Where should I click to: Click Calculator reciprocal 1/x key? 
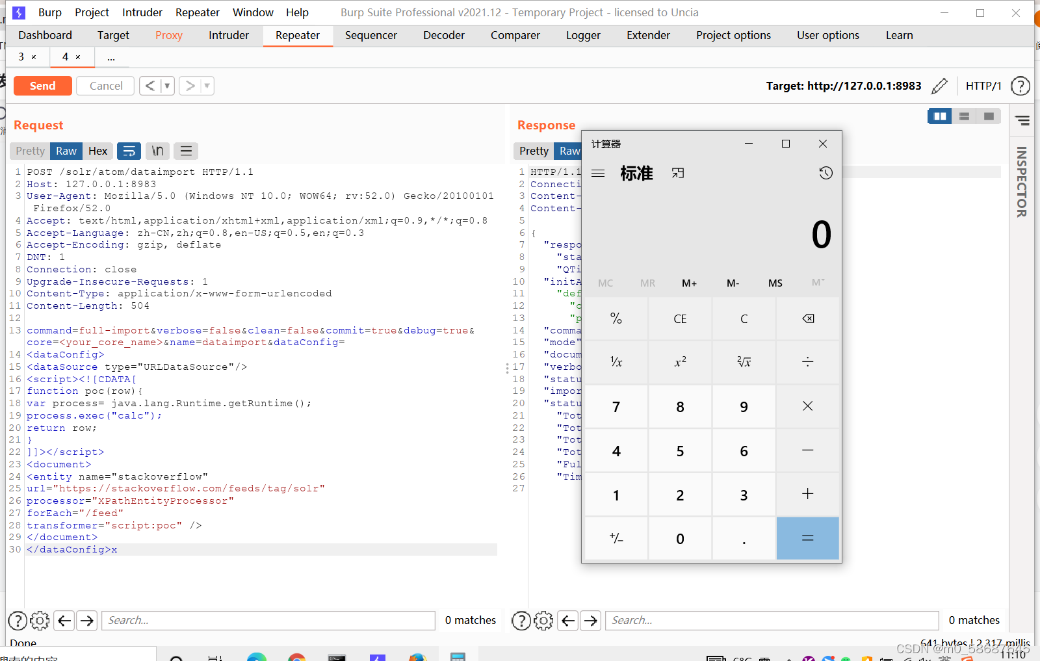[616, 362]
